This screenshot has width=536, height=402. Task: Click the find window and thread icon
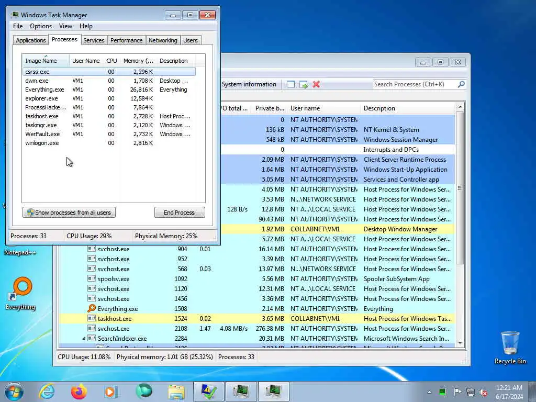coord(303,84)
